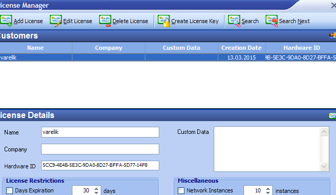Click the Search Next icon

(272, 21)
